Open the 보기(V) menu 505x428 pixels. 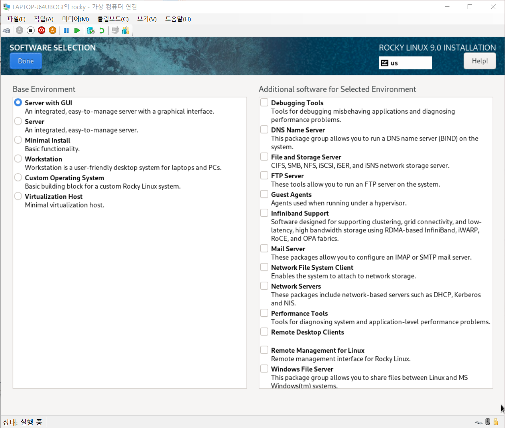(147, 19)
